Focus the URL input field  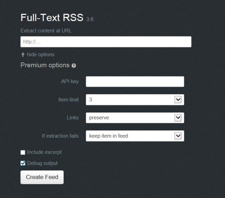coord(106,41)
